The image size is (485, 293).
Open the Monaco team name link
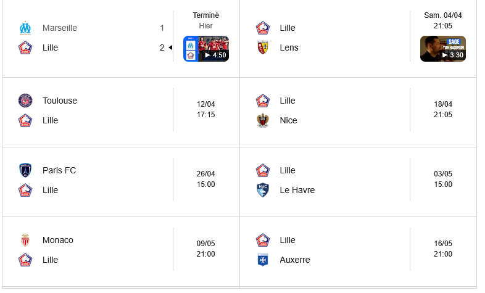pos(58,240)
